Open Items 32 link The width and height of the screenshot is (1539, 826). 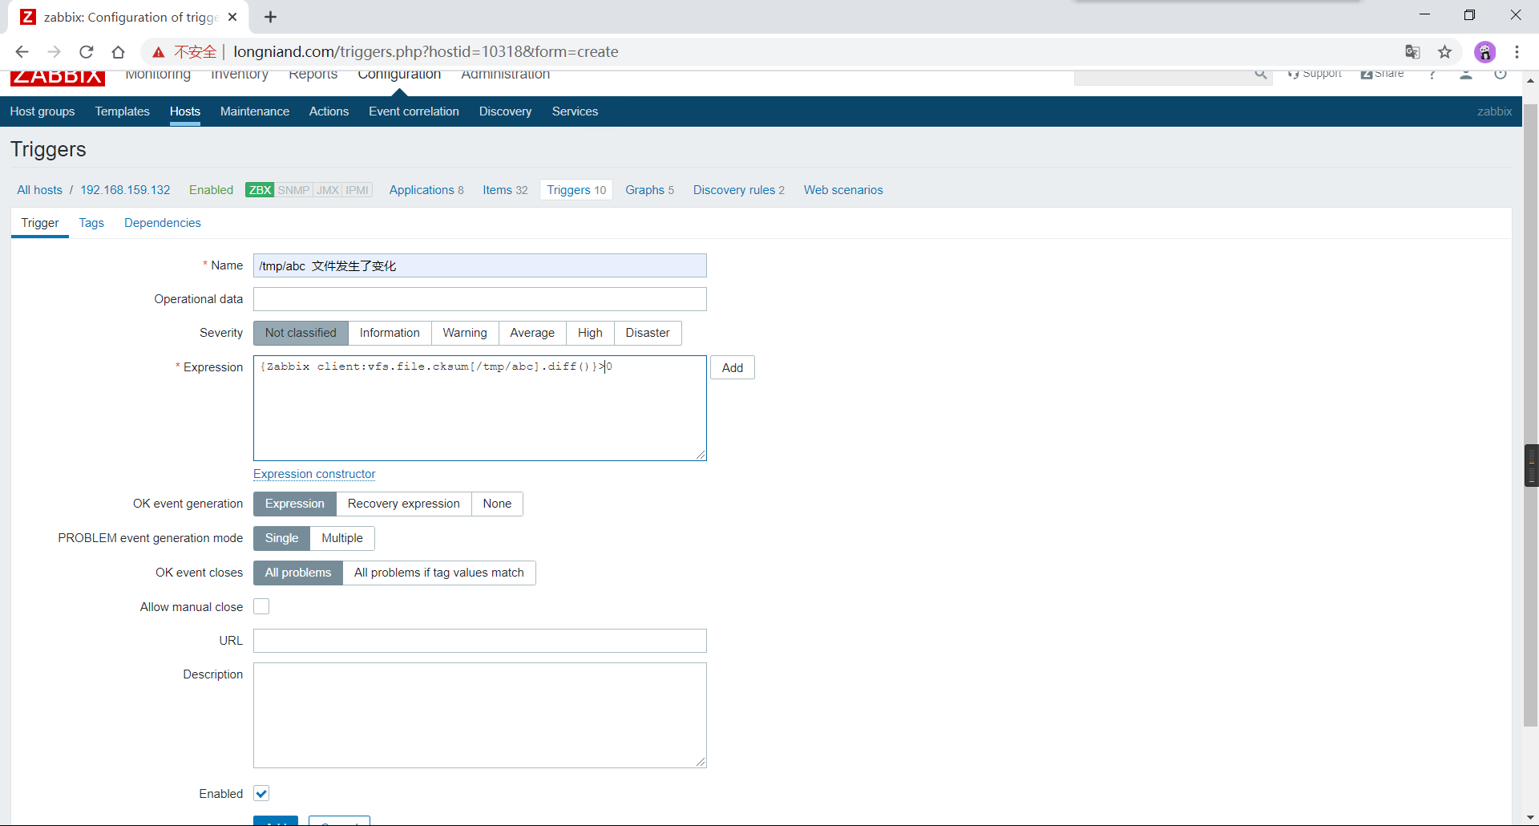pyautogui.click(x=505, y=190)
